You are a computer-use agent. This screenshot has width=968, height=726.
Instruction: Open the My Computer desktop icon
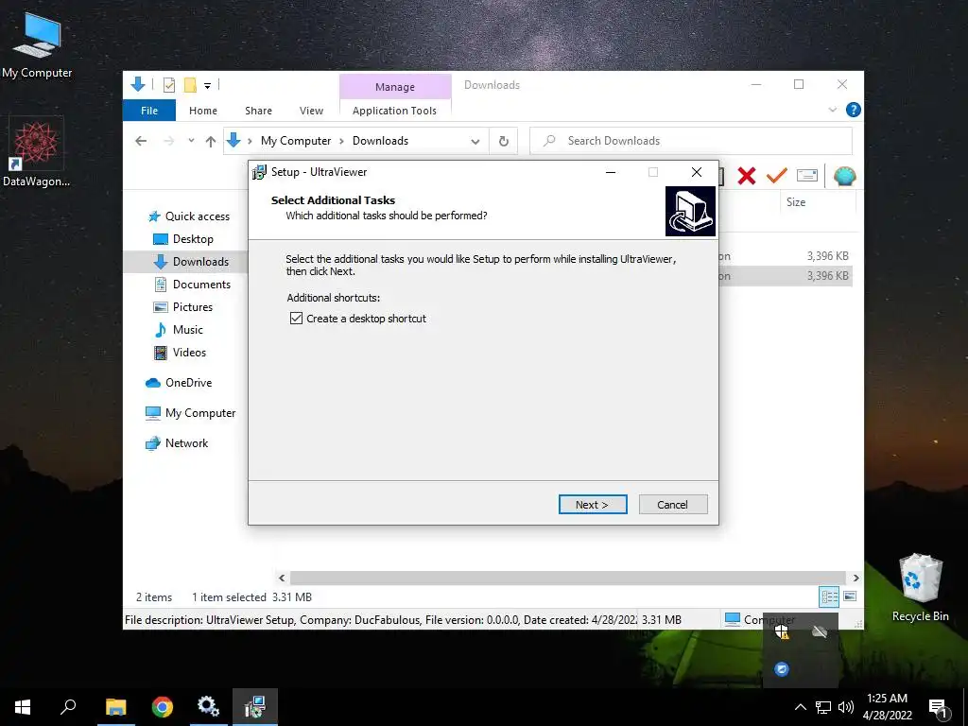point(37,45)
